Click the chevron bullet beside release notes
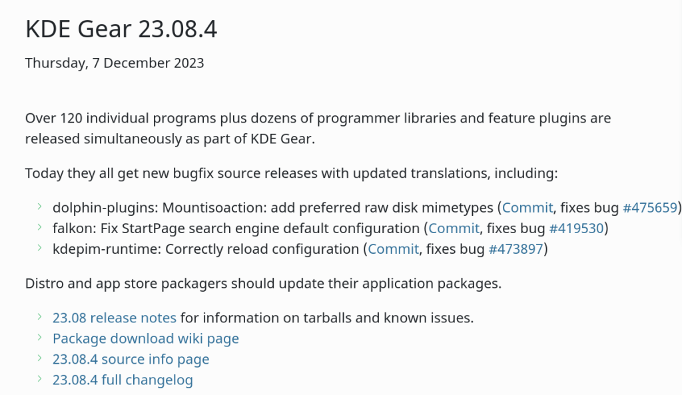 pyautogui.click(x=40, y=317)
